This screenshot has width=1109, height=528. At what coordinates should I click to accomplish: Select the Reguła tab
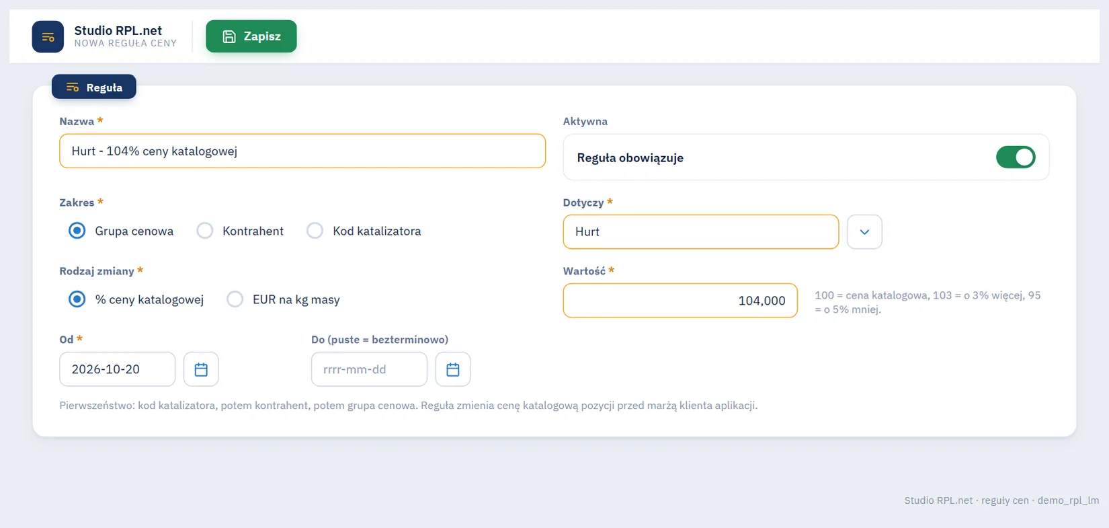click(94, 87)
